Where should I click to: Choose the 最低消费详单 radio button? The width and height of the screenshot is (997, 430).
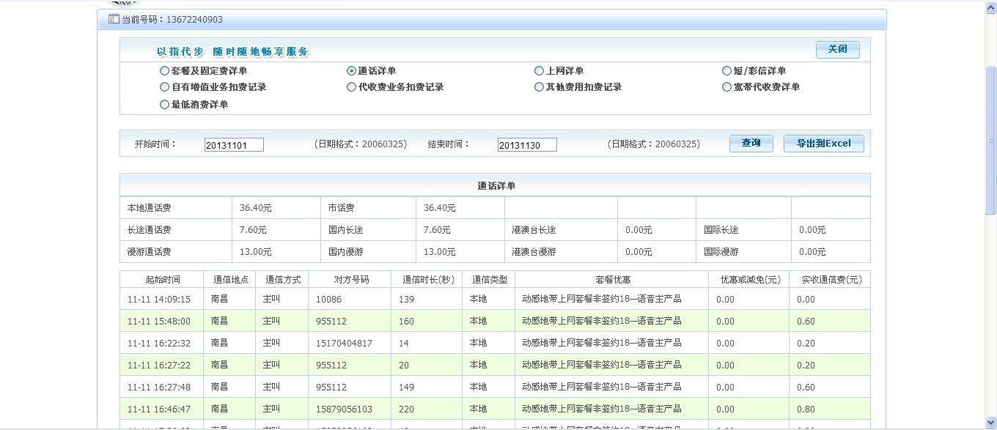tap(164, 105)
